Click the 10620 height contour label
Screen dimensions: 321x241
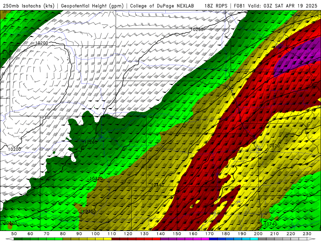point(273,146)
